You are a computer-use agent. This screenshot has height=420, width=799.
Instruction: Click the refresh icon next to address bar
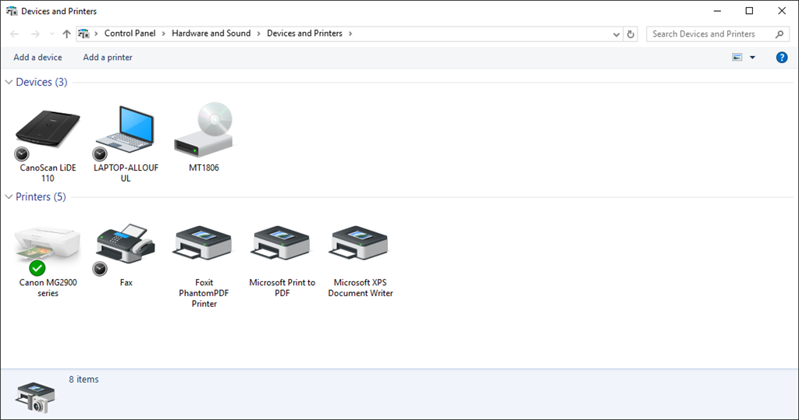click(630, 34)
